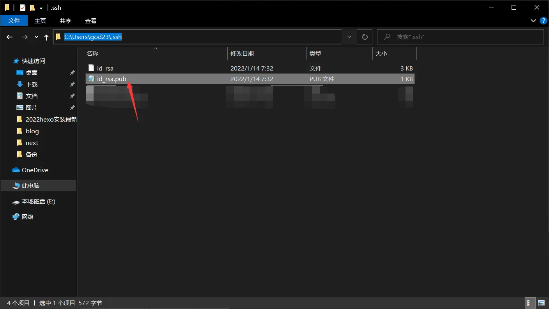Open OneDrive in navigation pane
The height and width of the screenshot is (309, 549).
pyautogui.click(x=35, y=170)
